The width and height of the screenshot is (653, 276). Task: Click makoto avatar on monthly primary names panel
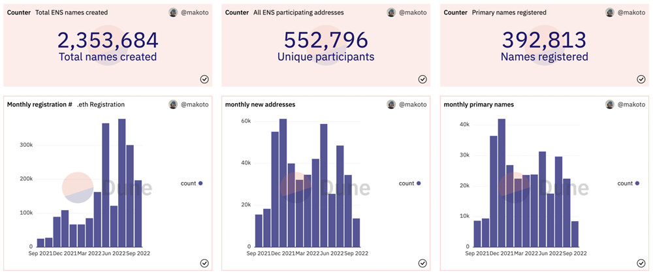coord(610,104)
